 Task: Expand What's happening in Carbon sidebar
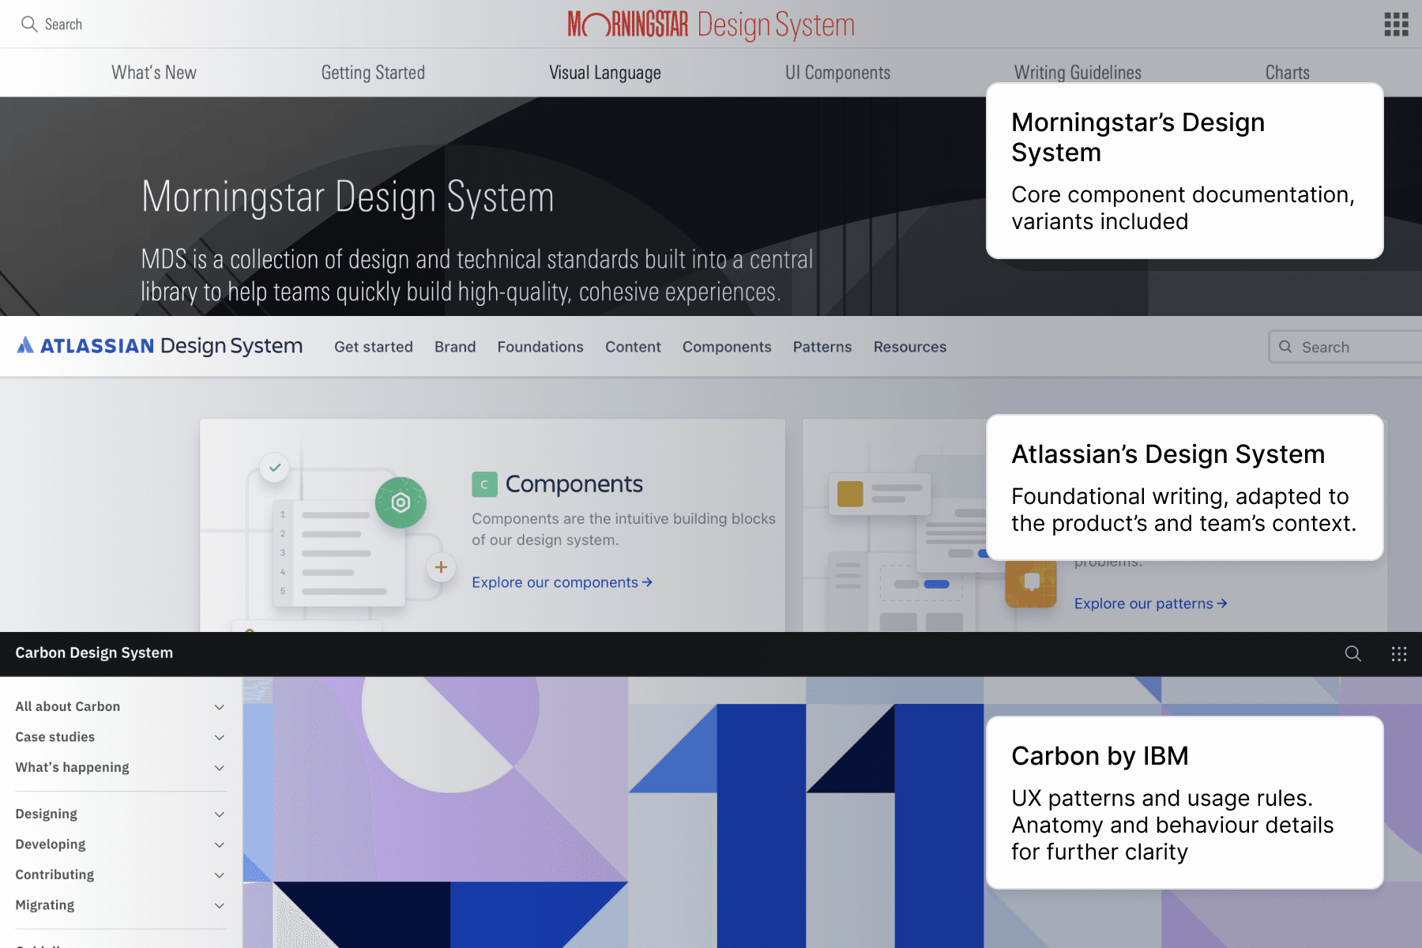[120, 768]
